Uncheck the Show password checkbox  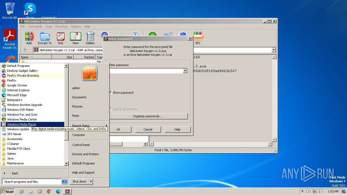(x=110, y=93)
